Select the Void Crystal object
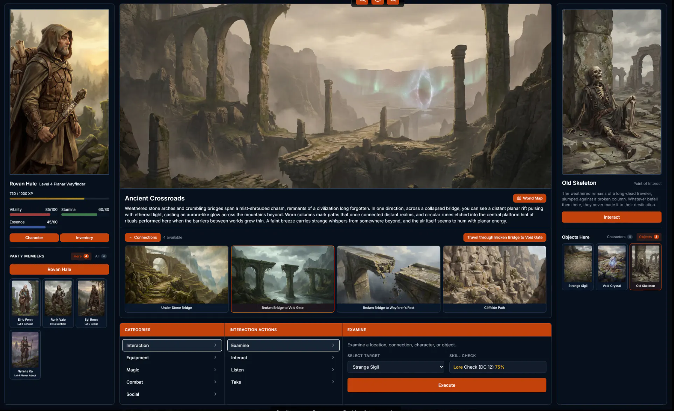Viewport: 674px width, 411px height. [611, 267]
